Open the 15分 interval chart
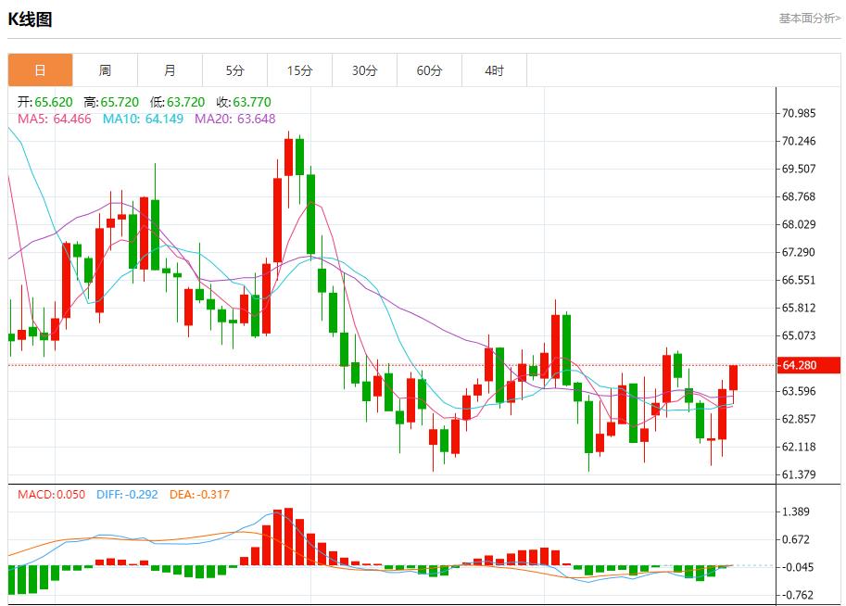Image resolution: width=846 pixels, height=606 pixels. [x=299, y=69]
